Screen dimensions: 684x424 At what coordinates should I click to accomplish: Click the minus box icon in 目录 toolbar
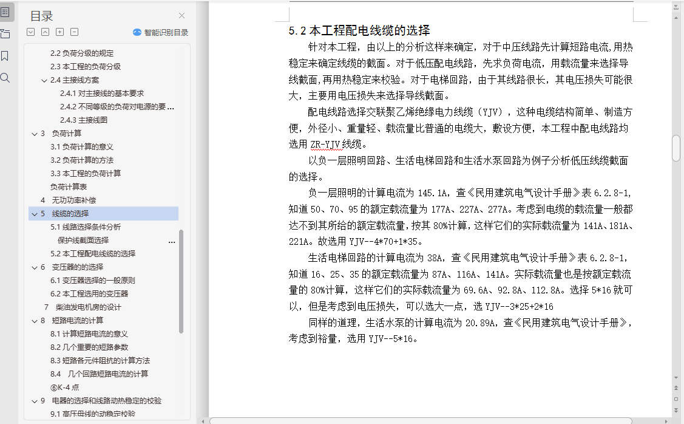coord(75,32)
